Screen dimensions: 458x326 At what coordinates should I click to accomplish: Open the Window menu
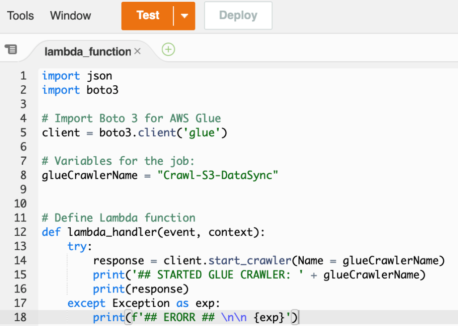click(x=70, y=15)
